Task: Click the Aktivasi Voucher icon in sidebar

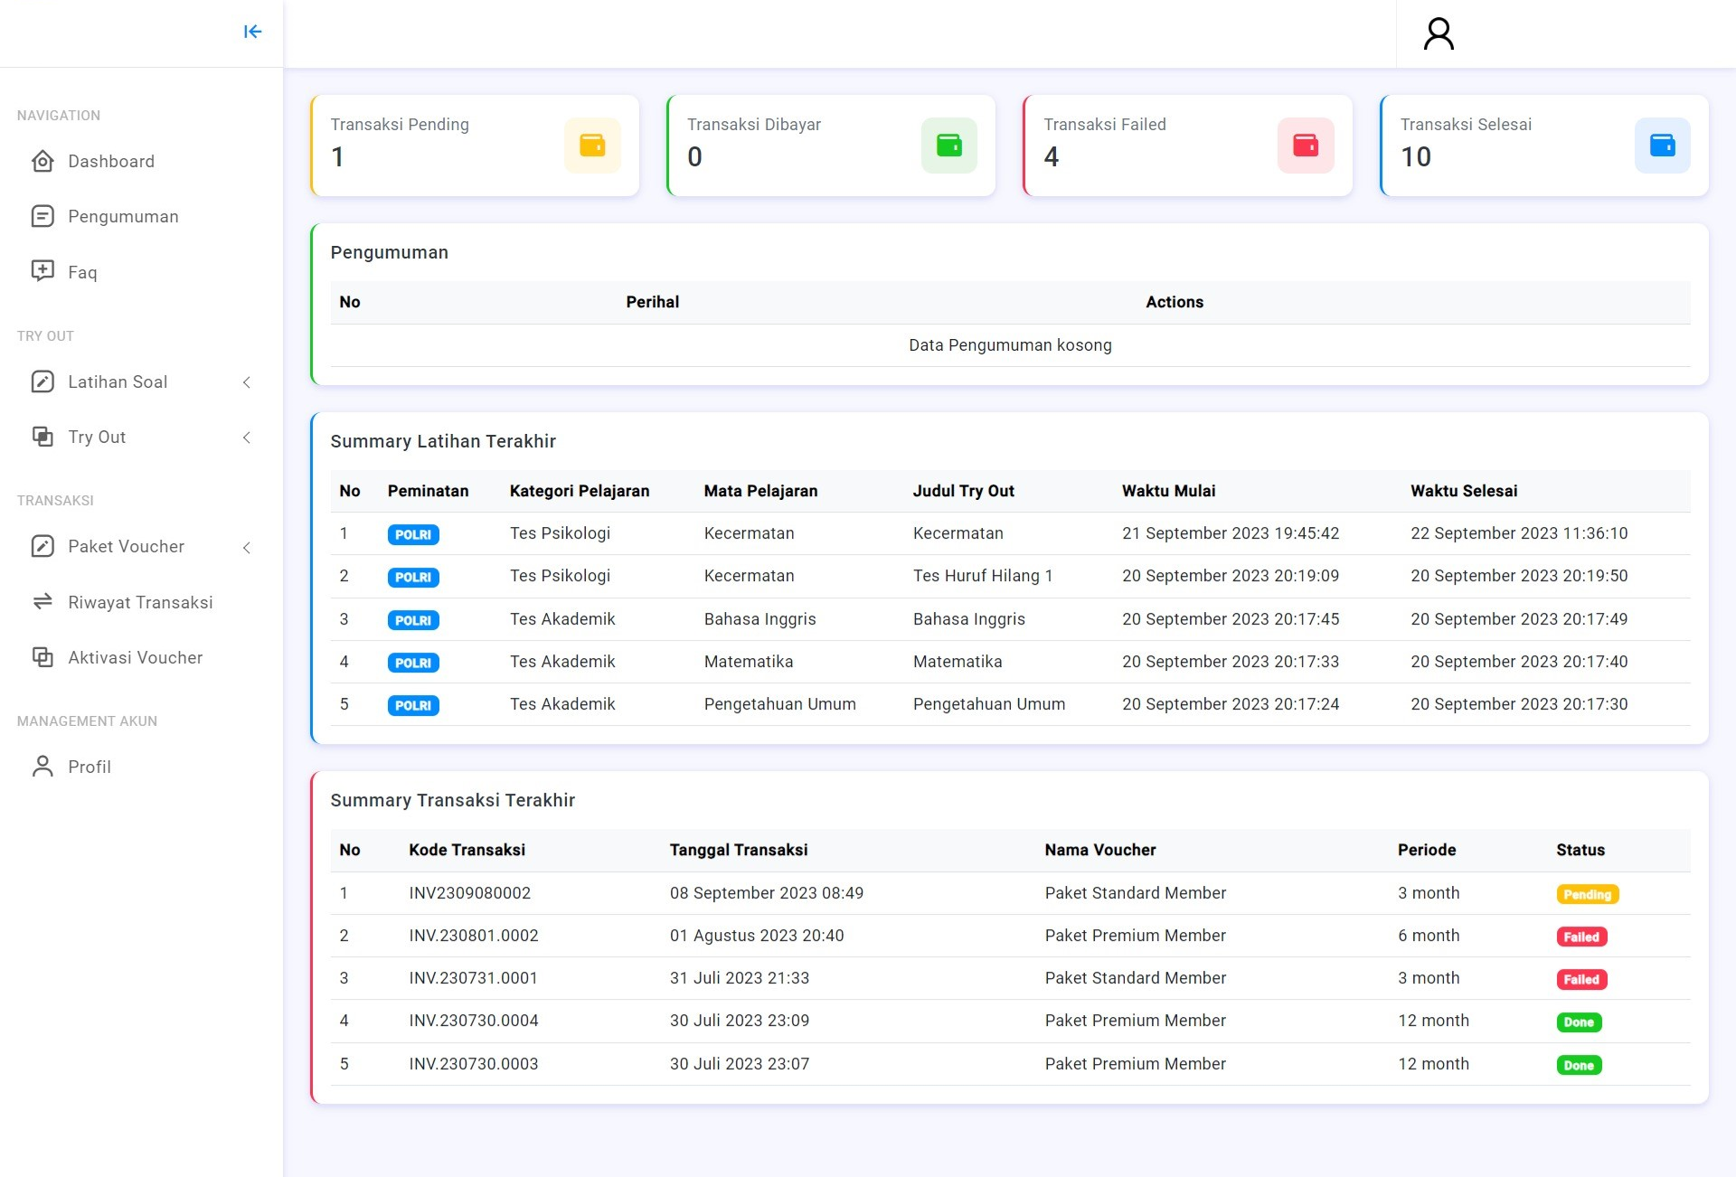Action: coord(42,657)
